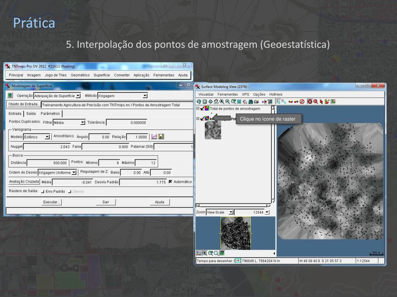
Task: Open the Ordem do Desvio dropdown Krigagem Uniforme
Action: click(x=57, y=172)
